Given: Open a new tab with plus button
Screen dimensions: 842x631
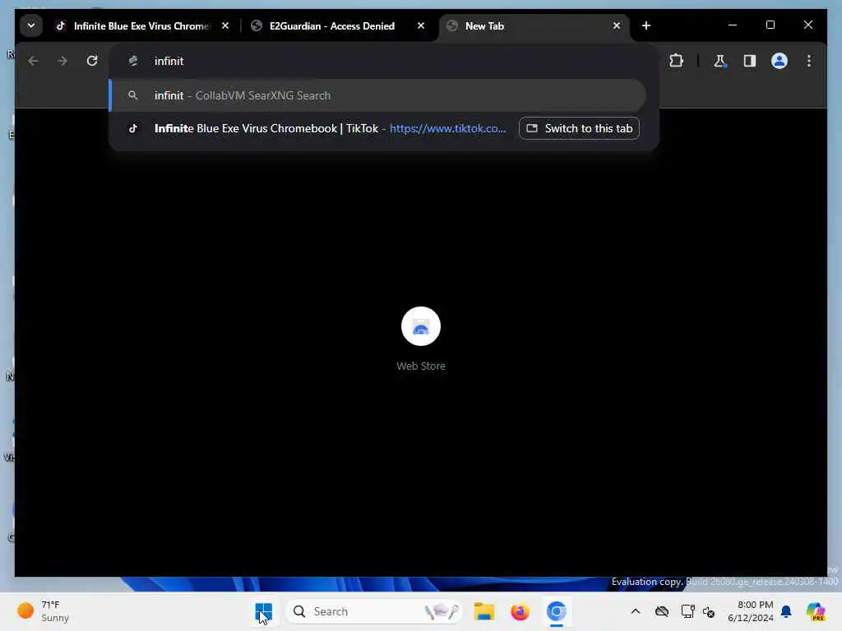Looking at the screenshot, I should 646,25.
